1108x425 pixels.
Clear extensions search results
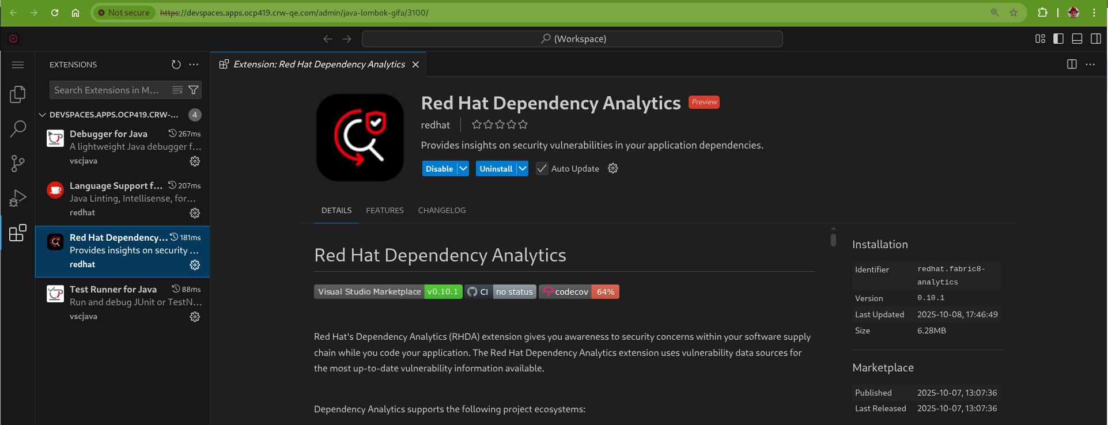[x=177, y=90]
